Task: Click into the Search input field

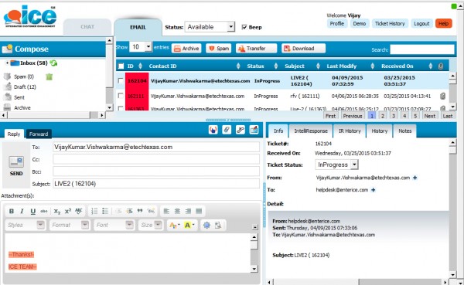Action: [x=422, y=49]
